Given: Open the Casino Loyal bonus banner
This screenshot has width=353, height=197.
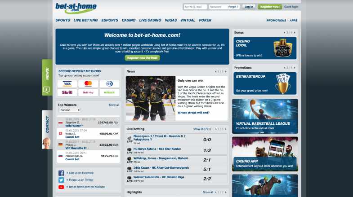Looking at the screenshot, I should coord(265,48).
